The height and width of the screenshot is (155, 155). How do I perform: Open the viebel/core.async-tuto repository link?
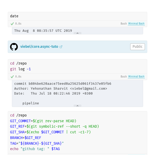click(39, 47)
